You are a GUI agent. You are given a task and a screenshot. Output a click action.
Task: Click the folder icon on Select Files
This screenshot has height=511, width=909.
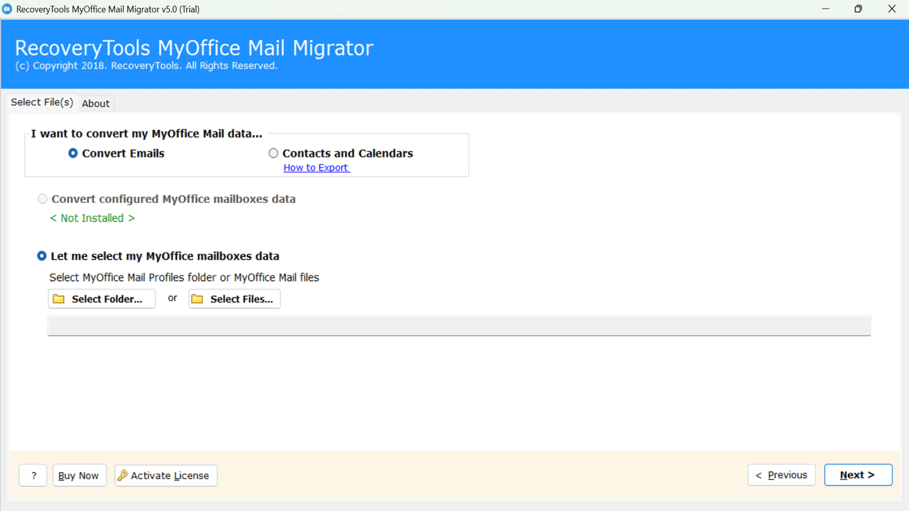tap(197, 299)
